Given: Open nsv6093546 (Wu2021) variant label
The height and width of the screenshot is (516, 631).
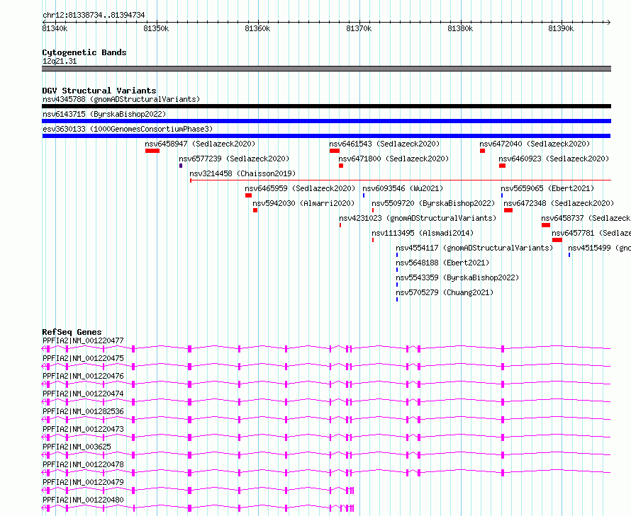Looking at the screenshot, I should (x=403, y=188).
